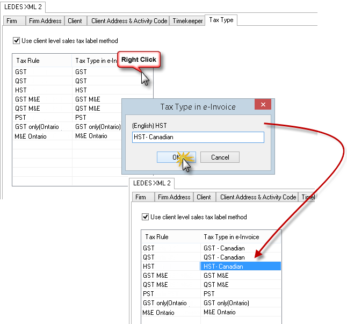
Task: Select the Client tab in upper window
Action: pyautogui.click(x=75, y=21)
